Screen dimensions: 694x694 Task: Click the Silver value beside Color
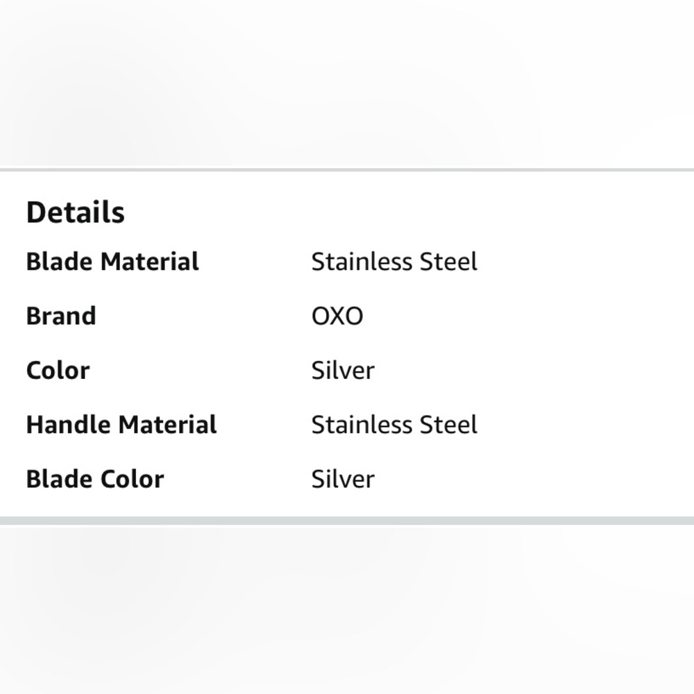tap(343, 371)
